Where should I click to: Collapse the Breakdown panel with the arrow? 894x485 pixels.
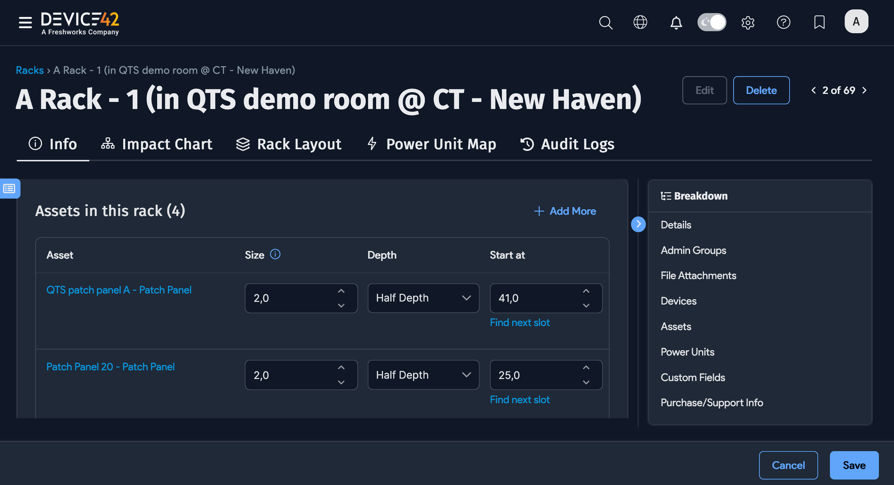pos(638,224)
